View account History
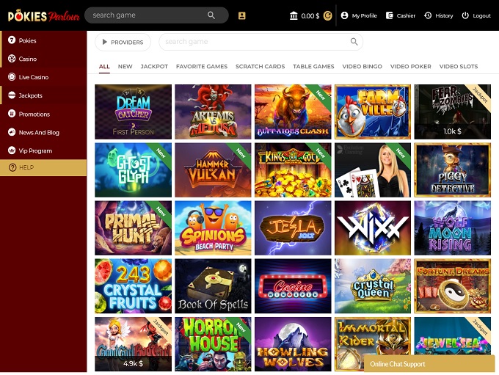Viewport: 499px width, 375px height. pyautogui.click(x=438, y=15)
